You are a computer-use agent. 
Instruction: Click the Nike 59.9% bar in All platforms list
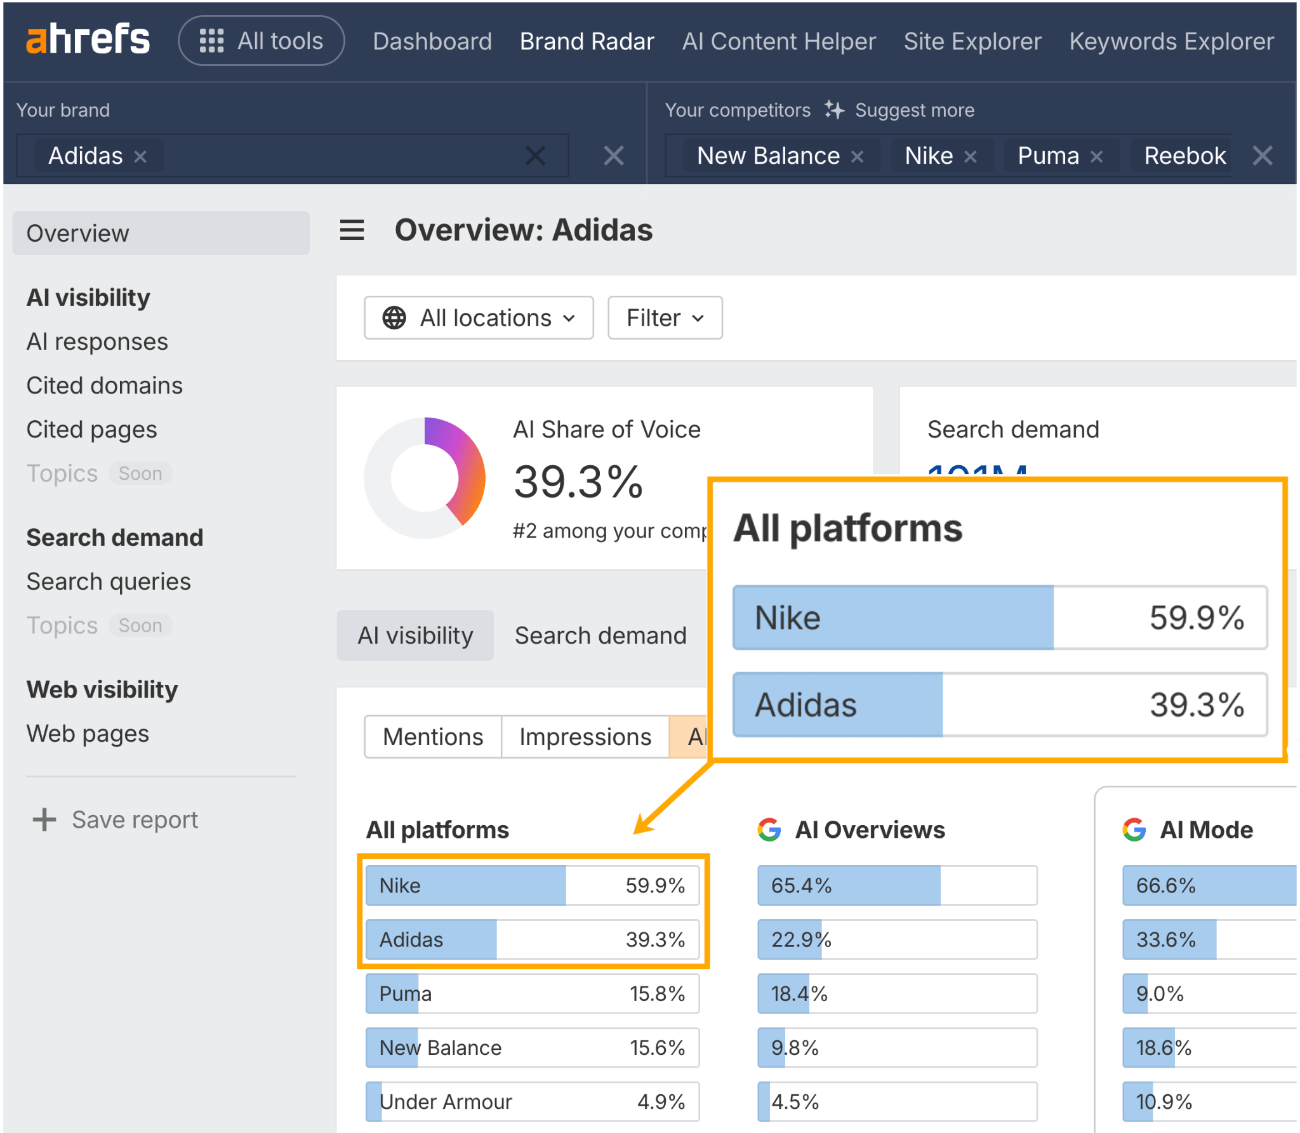pyautogui.click(x=533, y=885)
